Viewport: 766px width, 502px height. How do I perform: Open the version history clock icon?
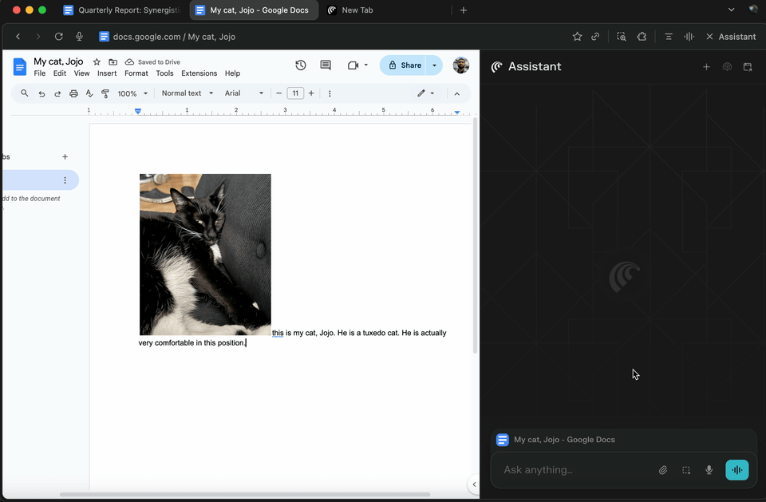(301, 65)
